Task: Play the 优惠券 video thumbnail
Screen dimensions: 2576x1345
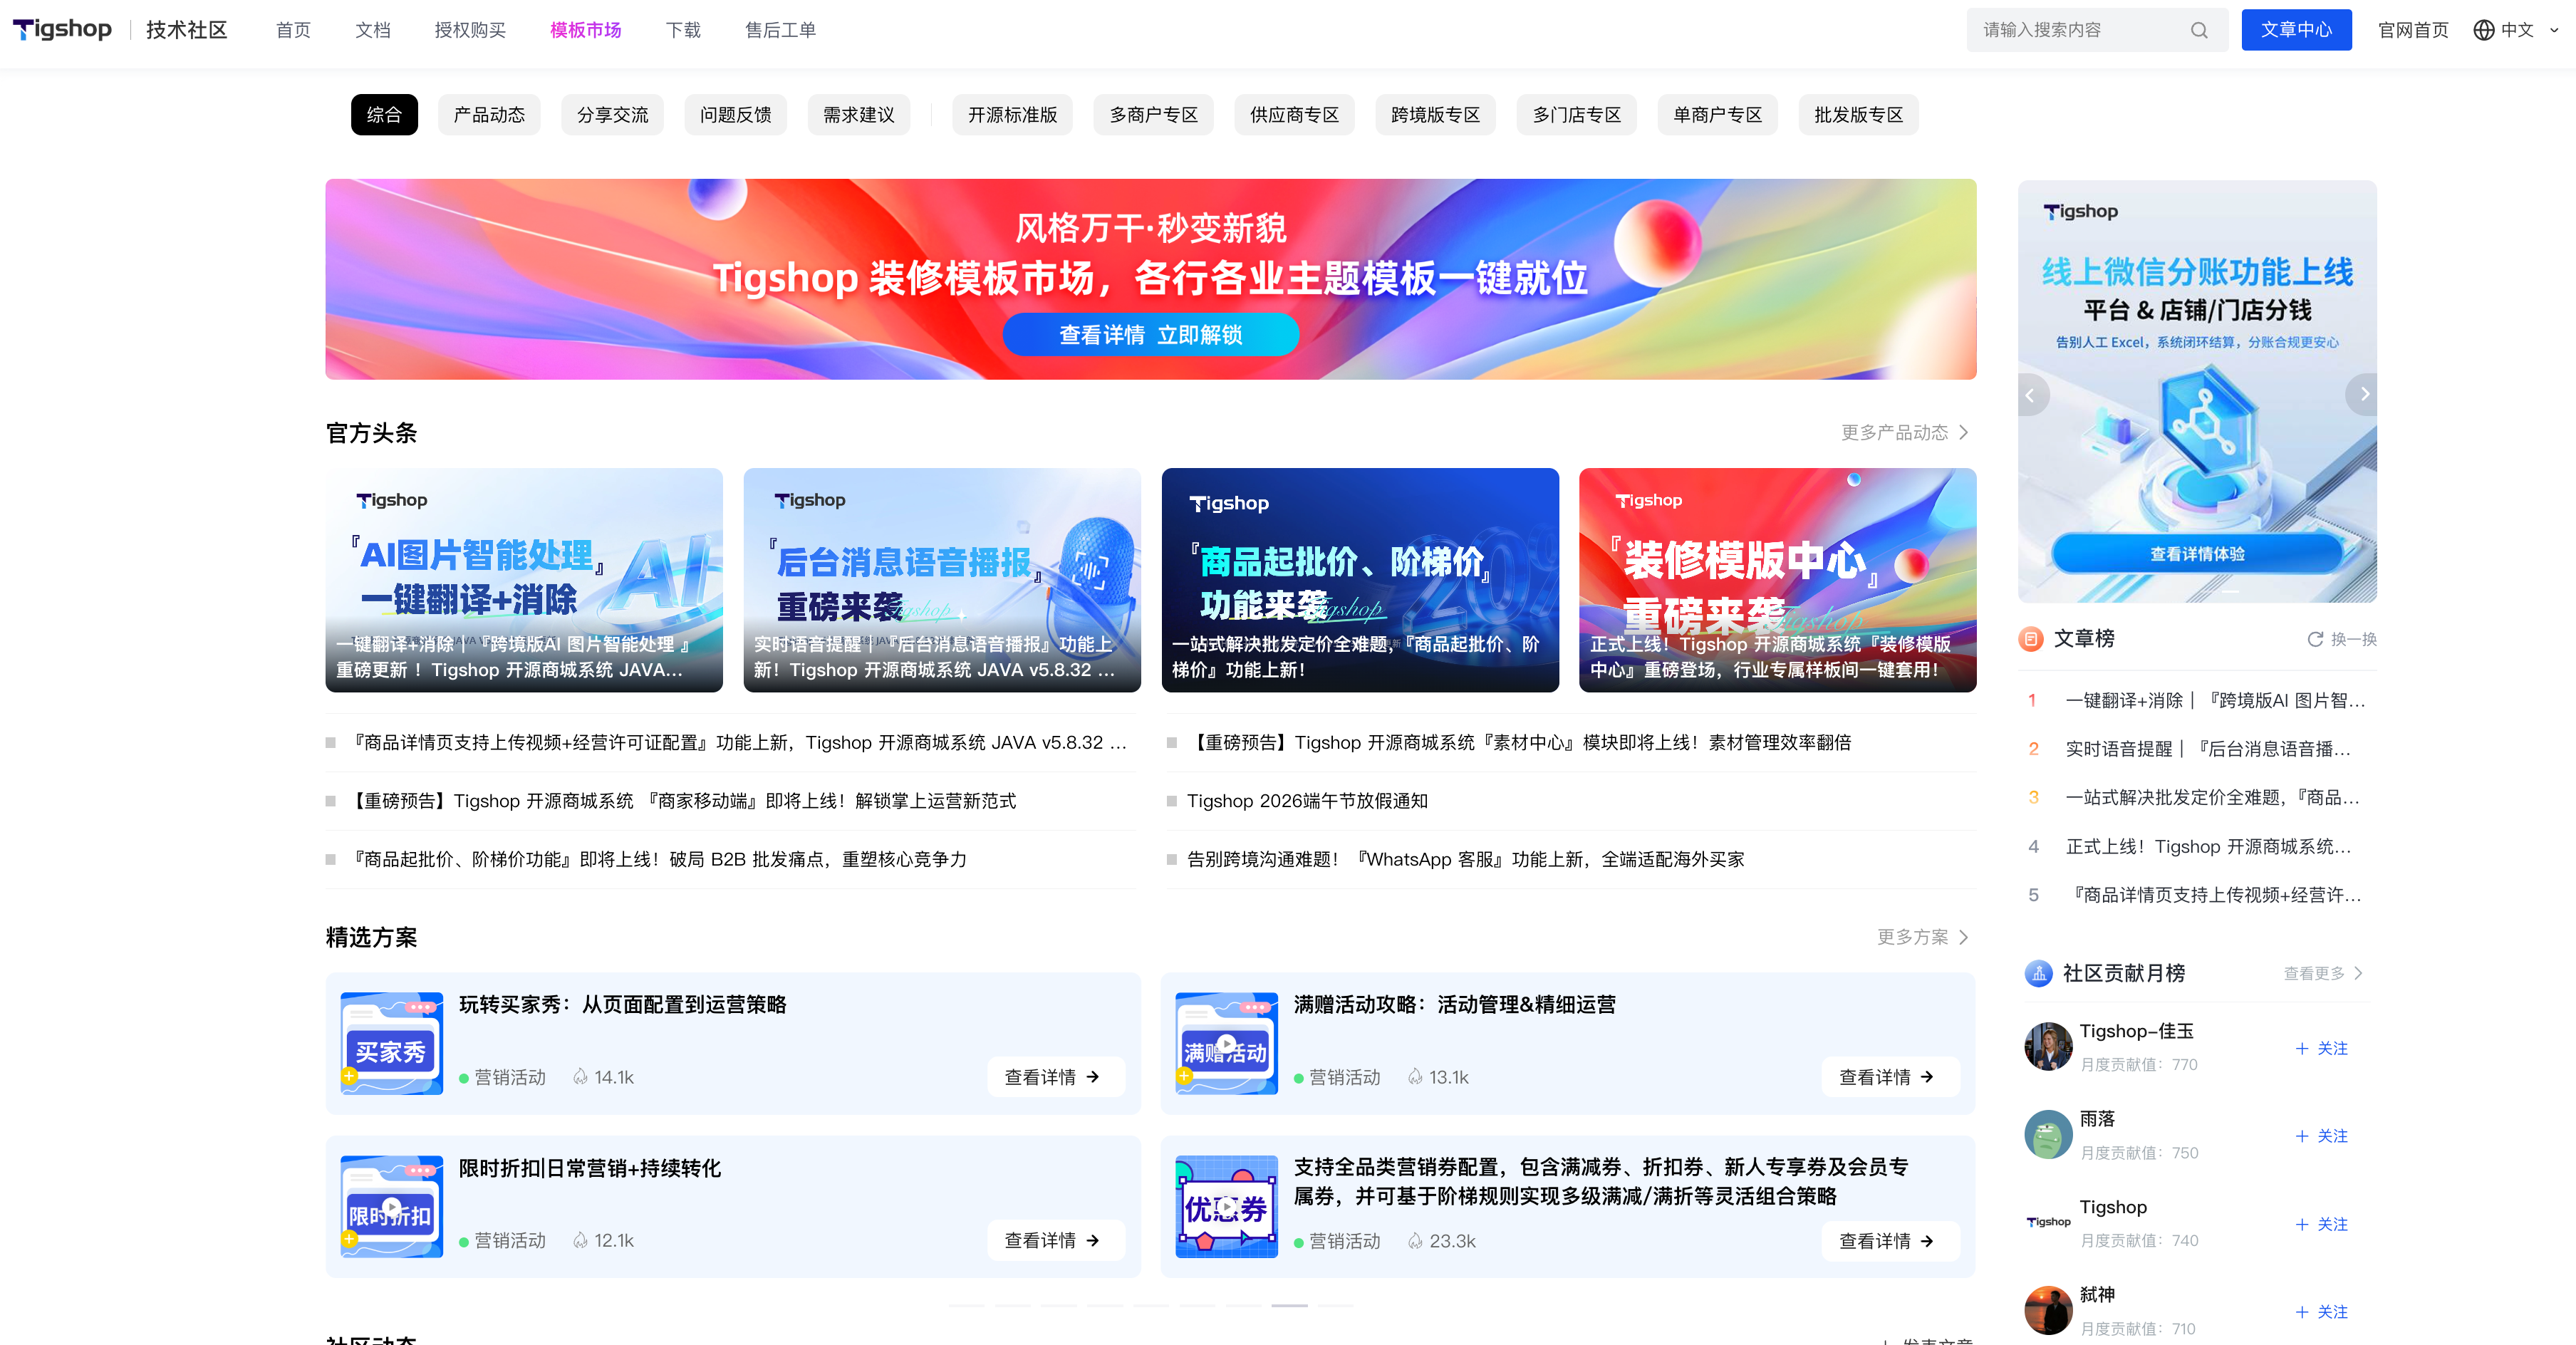Action: coord(1226,1206)
